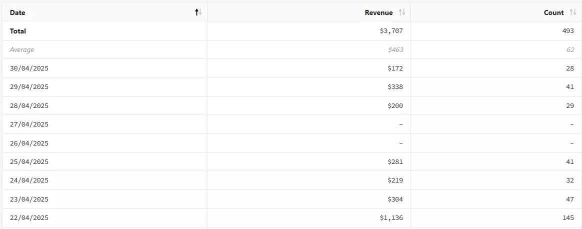Select date cell 29/04/2025

click(x=29, y=87)
